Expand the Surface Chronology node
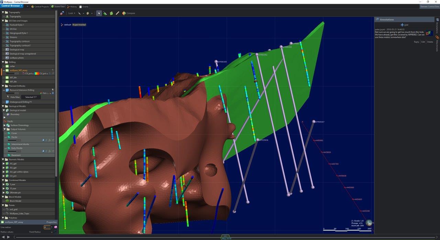 4,125
